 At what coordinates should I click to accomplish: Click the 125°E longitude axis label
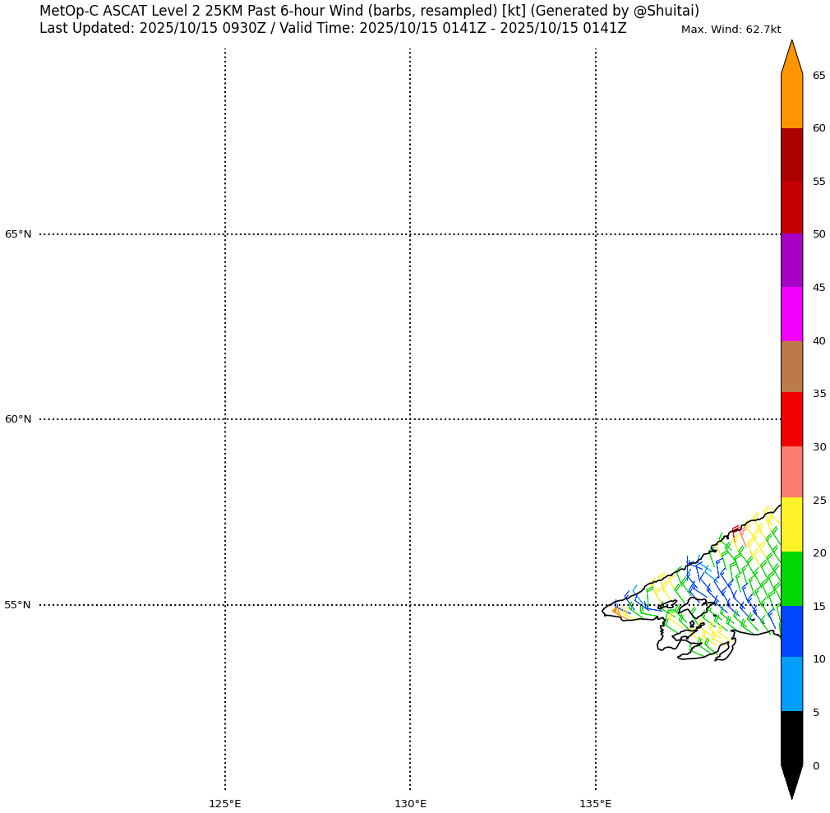(224, 803)
